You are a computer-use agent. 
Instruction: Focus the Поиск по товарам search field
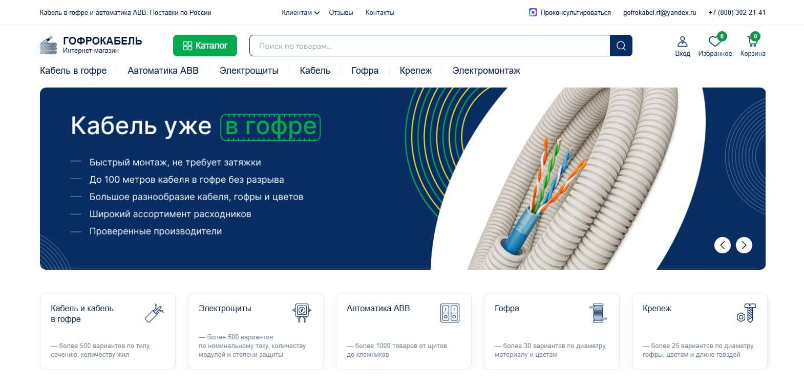tap(430, 46)
